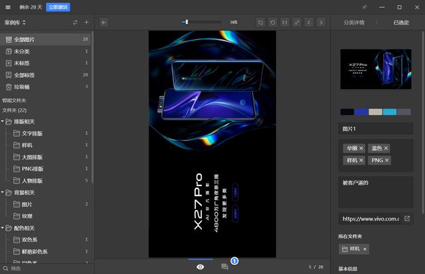Click the X27 Pro preview thumbnail
The height and width of the screenshot is (274, 425).
point(376,69)
